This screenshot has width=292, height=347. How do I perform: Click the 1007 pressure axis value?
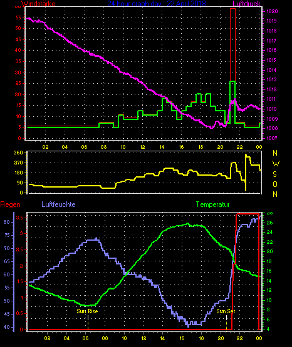271,138
